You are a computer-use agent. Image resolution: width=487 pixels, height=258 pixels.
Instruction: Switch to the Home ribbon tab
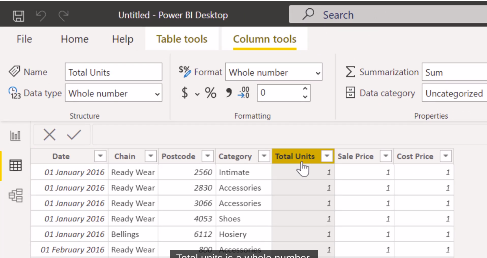click(x=75, y=39)
